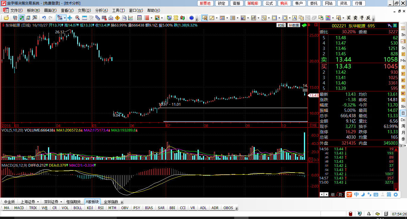Select the text annotation 'A' drawing tool

click(x=294, y=18)
